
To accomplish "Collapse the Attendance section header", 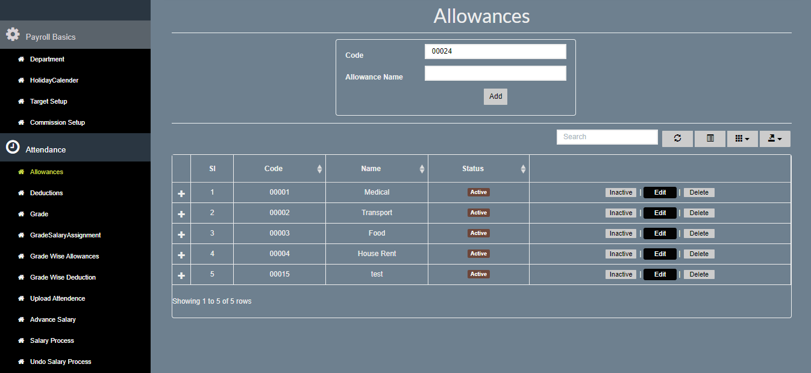I will tap(75, 148).
